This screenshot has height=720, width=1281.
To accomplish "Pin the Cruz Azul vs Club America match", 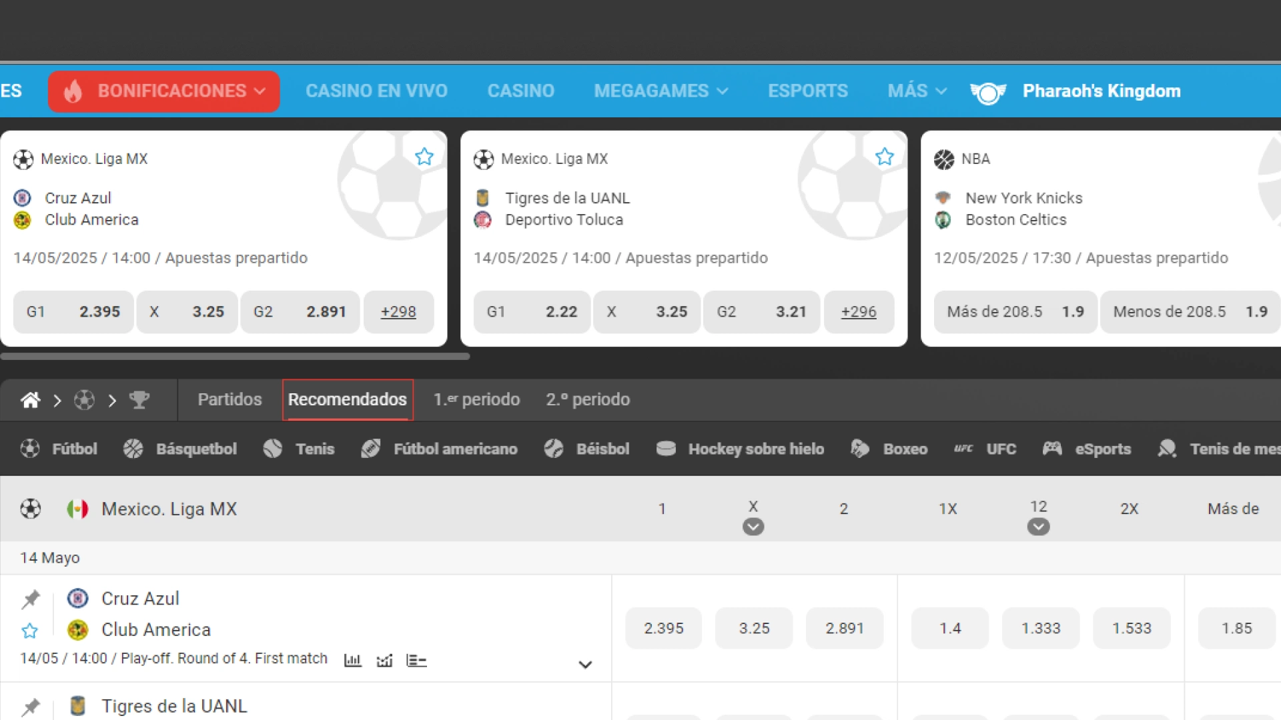I will (x=30, y=599).
